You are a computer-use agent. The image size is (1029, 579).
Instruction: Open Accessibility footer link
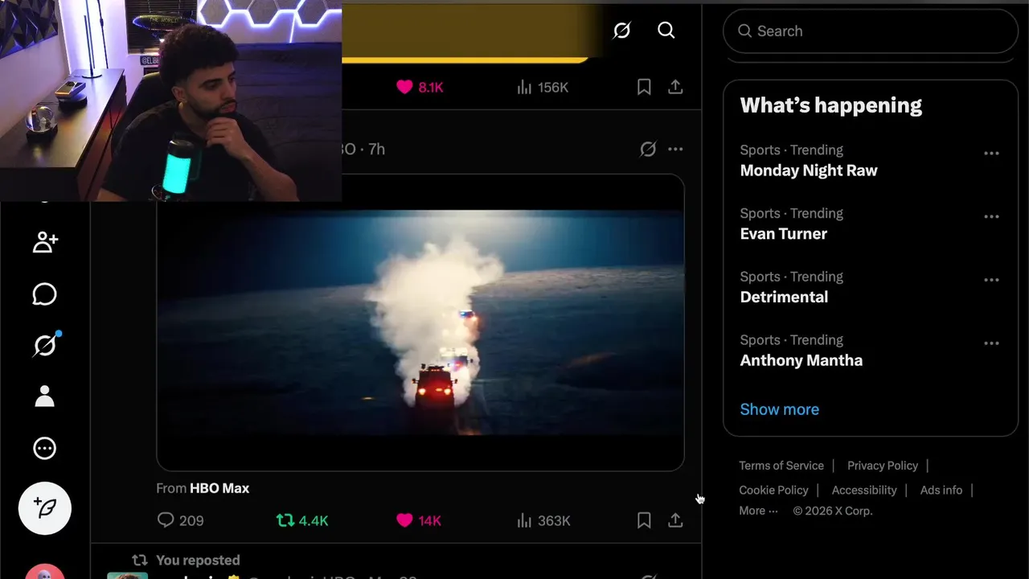point(864,490)
